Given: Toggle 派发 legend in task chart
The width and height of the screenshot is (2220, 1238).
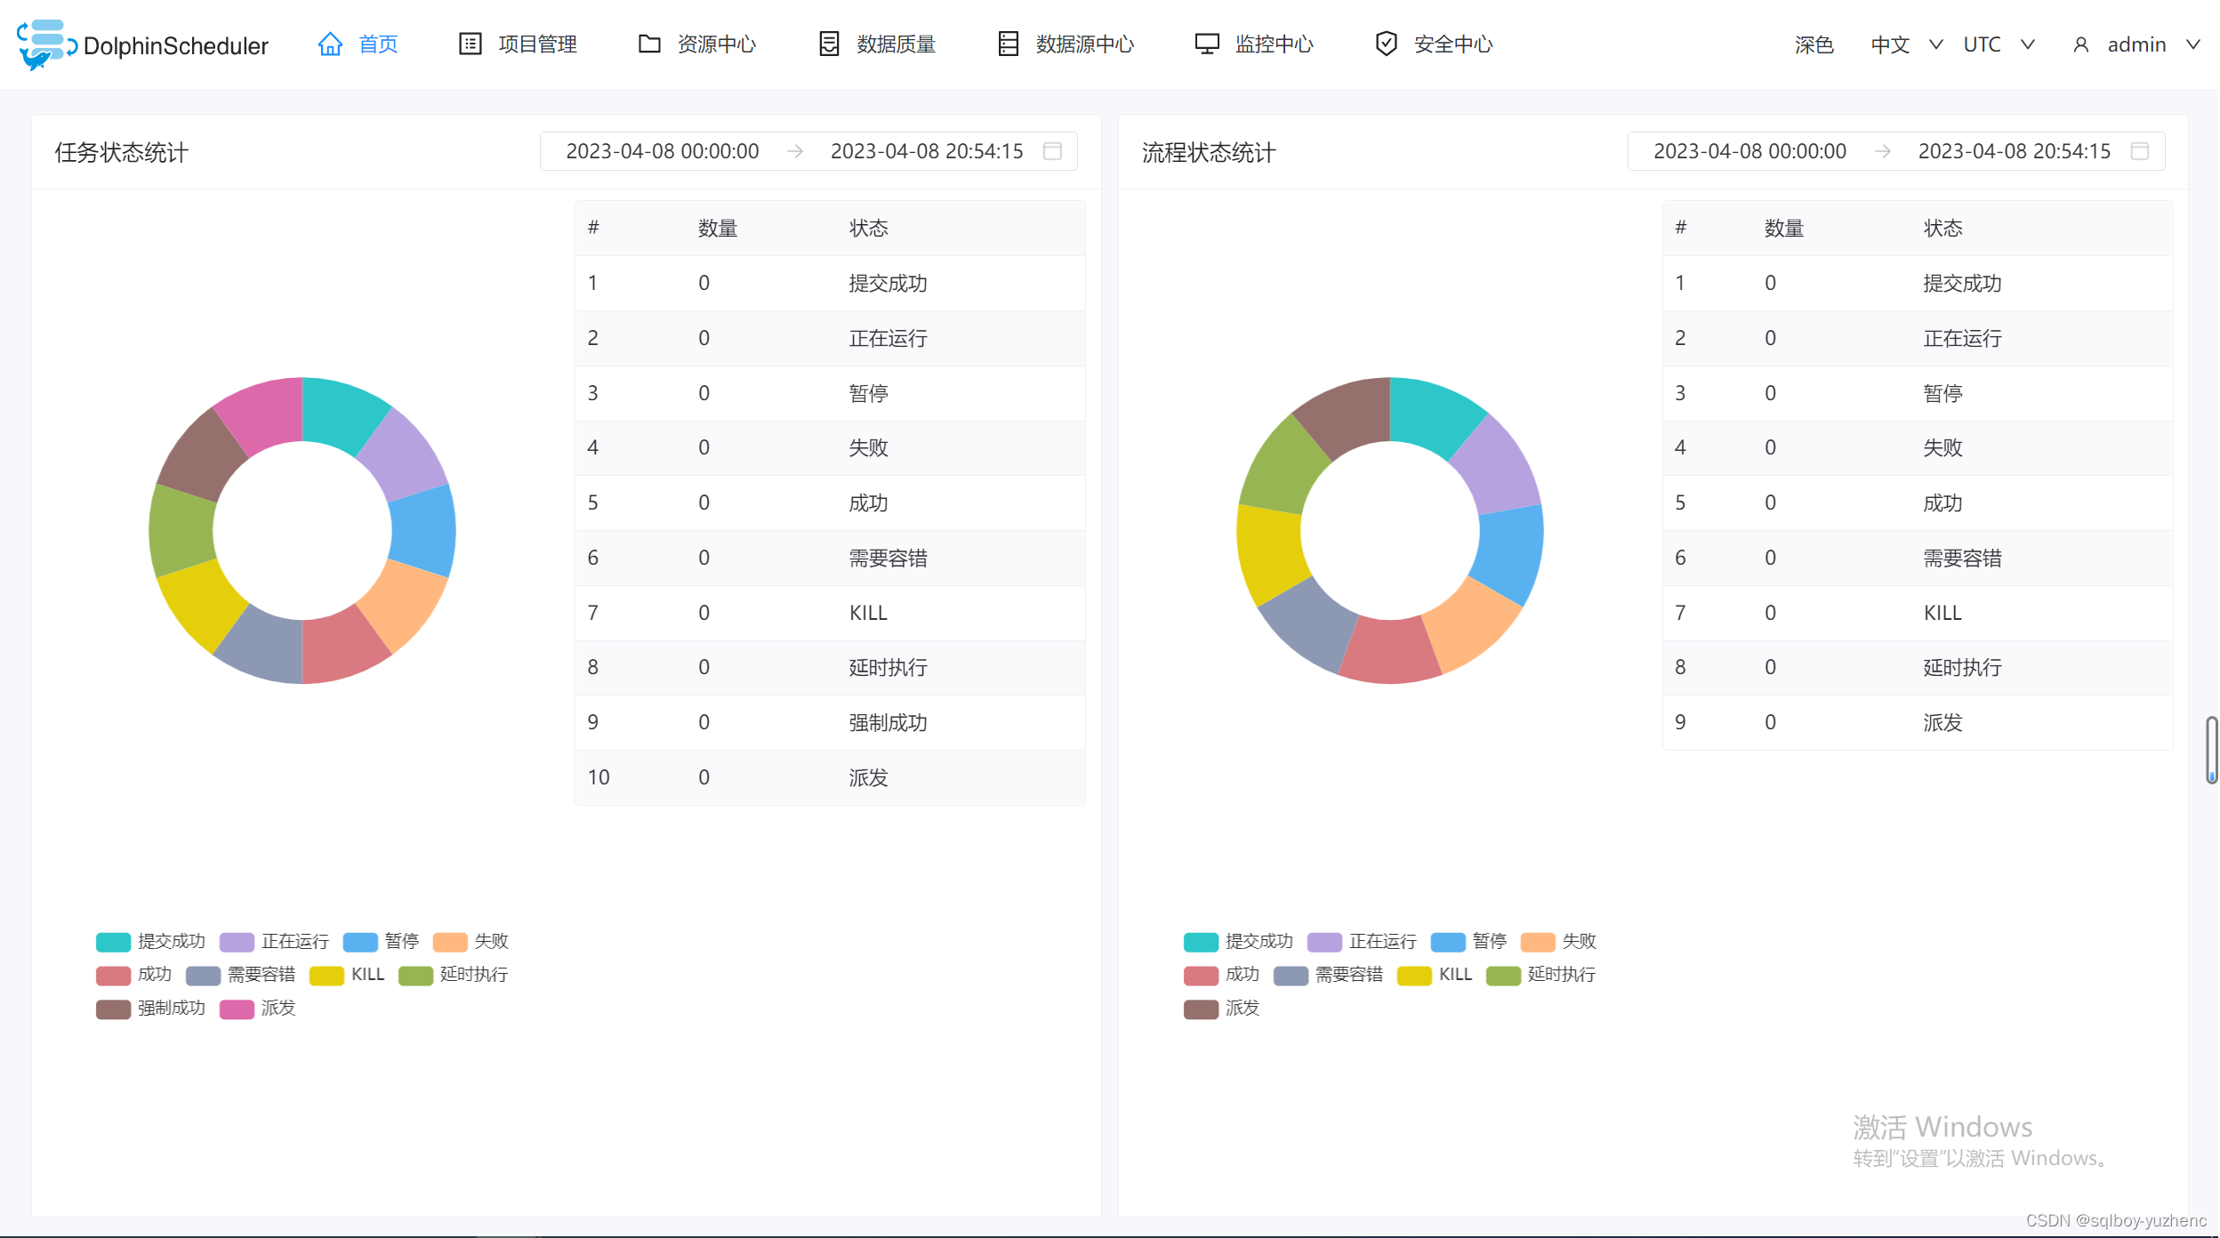Looking at the screenshot, I should (x=257, y=1009).
